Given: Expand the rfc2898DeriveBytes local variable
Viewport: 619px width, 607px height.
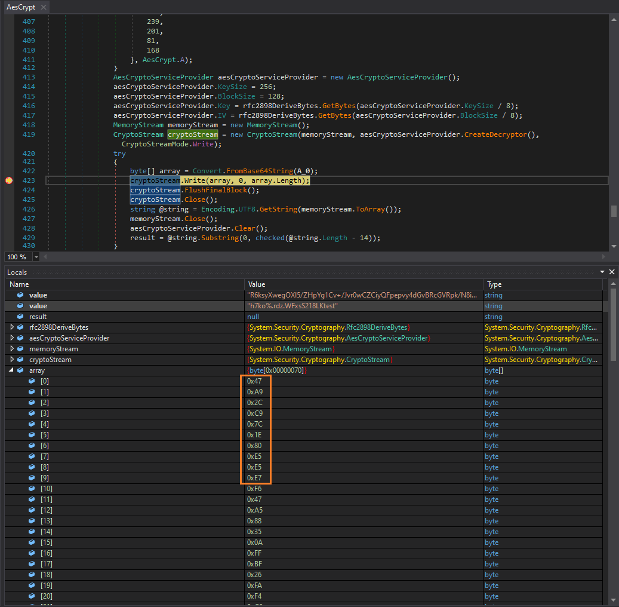Looking at the screenshot, I should tap(12, 327).
